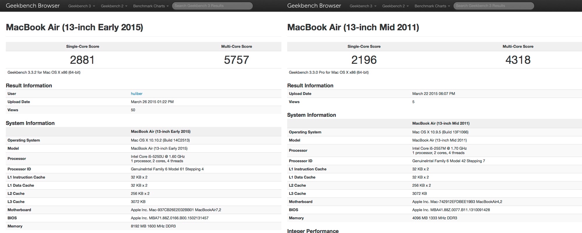Click BIOS value "MBA41.88Z.0077.B11.1310091428"
Viewport: 582px width, 233px height.
coord(451,210)
